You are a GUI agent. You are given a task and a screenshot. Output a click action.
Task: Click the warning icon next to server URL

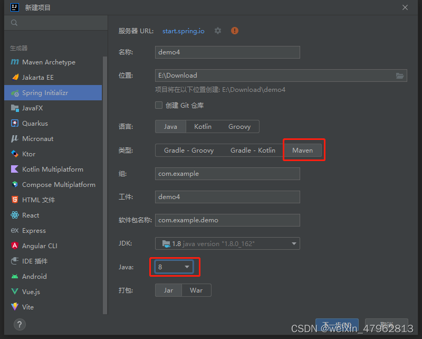pos(234,31)
